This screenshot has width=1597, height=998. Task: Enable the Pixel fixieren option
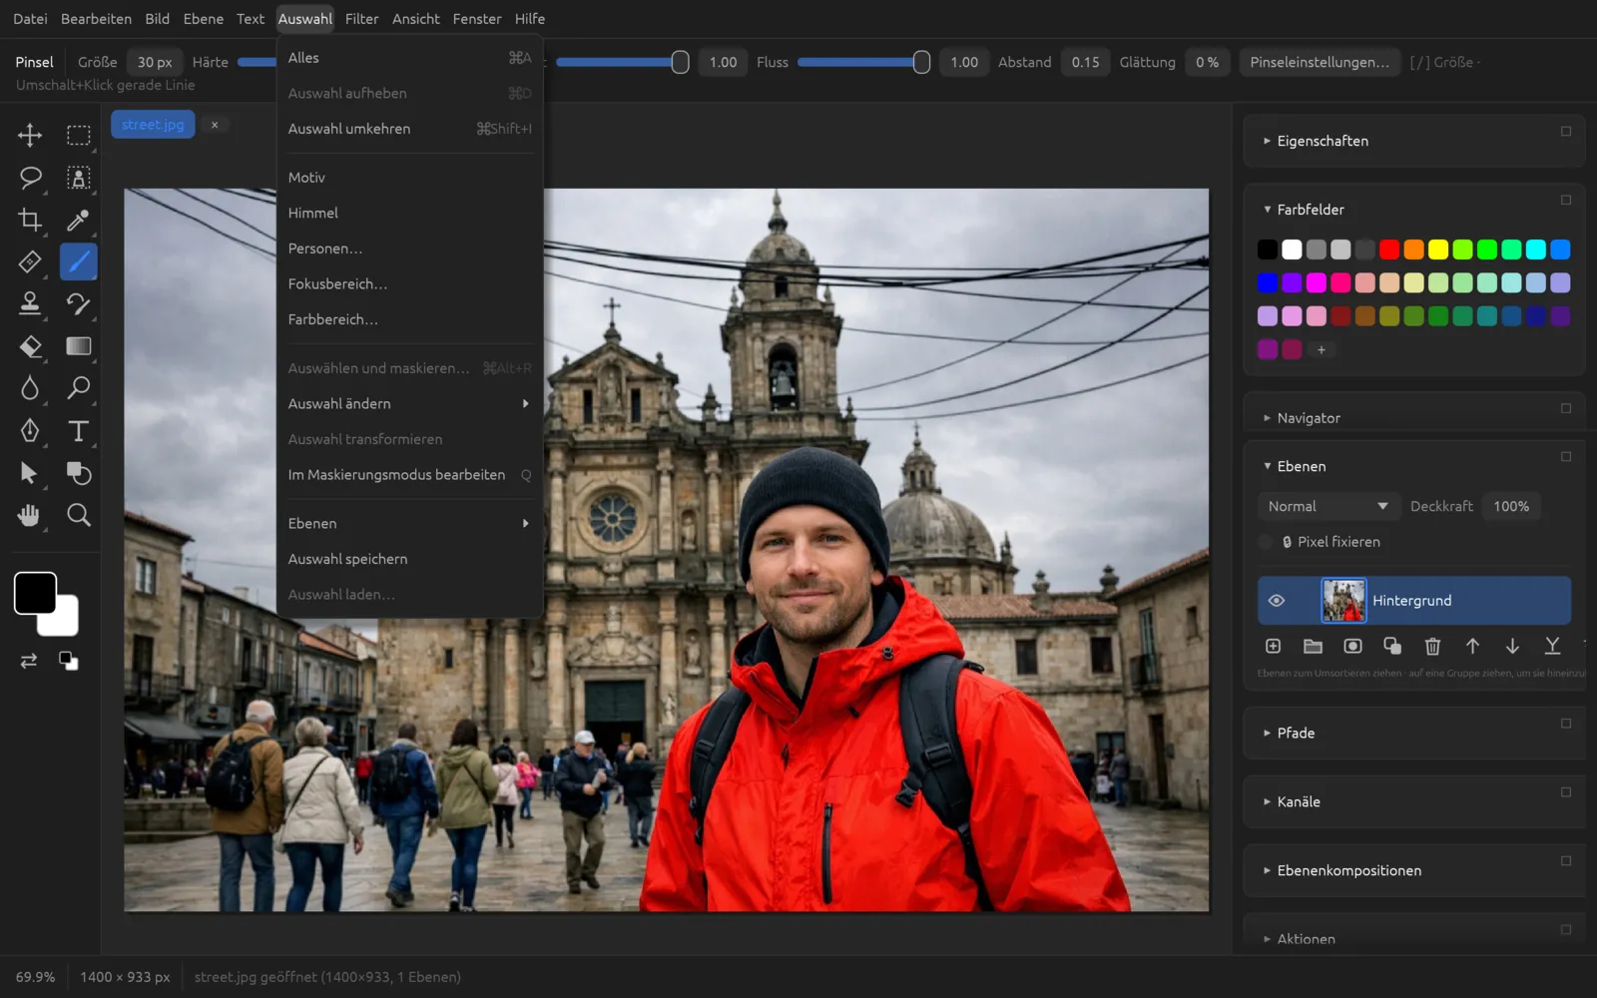click(x=1266, y=542)
